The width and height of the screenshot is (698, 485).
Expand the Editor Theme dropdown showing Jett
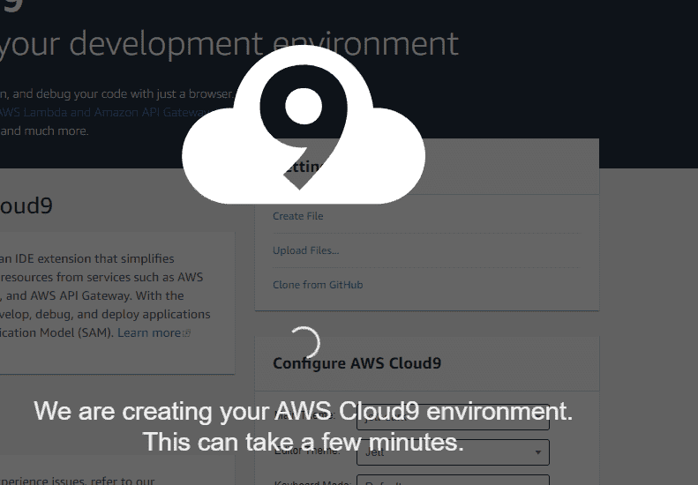pyautogui.click(x=453, y=452)
